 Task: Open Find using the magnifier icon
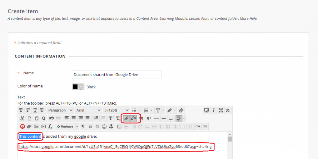click(43, 118)
